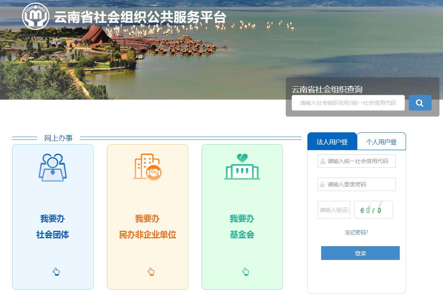This screenshot has height=295, width=443.
Task: Switch to 个人用户登 tab
Action: tap(381, 141)
